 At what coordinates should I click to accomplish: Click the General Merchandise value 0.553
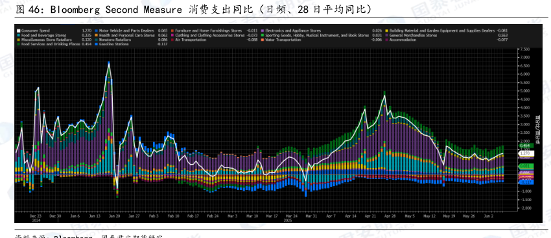tap(503, 36)
